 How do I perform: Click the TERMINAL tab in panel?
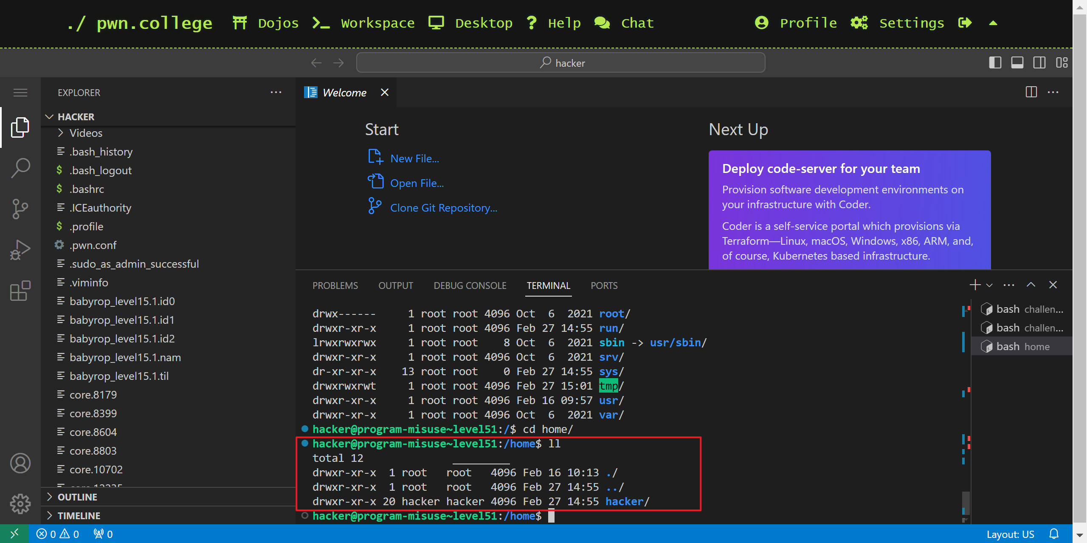click(548, 285)
